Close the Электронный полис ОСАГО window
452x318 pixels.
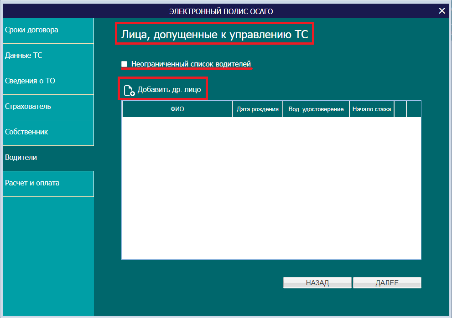tap(442, 11)
